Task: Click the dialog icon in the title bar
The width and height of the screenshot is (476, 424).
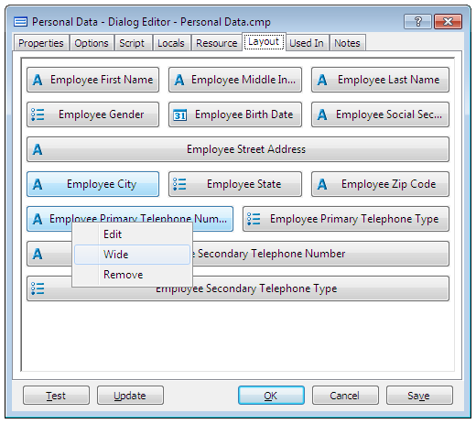Action: pos(20,22)
